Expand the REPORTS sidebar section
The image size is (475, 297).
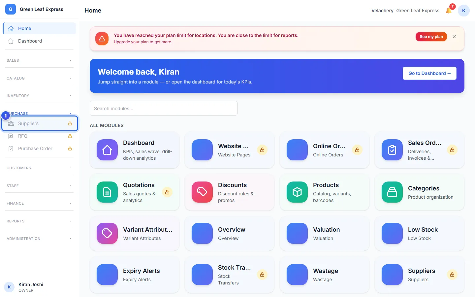click(39, 221)
